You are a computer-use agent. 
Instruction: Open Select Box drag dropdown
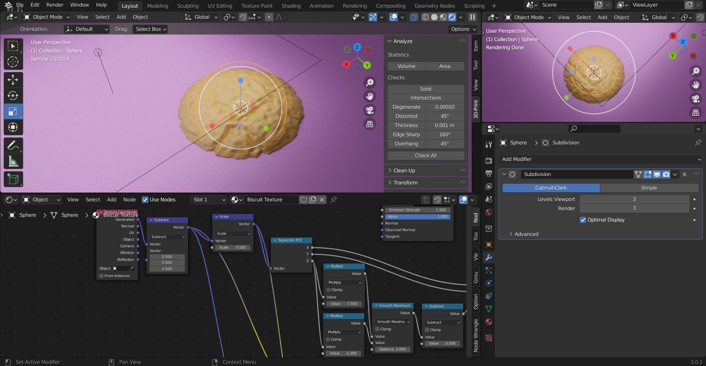pos(150,29)
